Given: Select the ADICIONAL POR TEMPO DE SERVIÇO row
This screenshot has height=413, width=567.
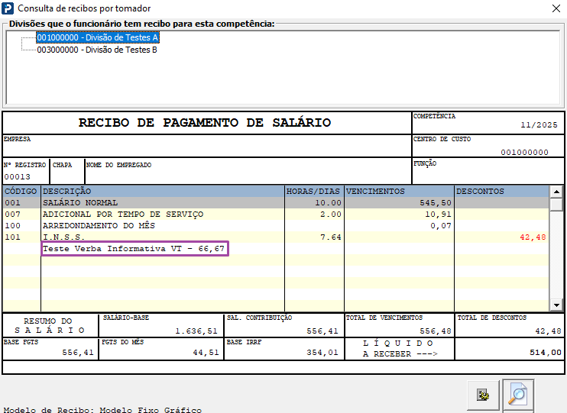Looking at the screenshot, I should 276,215.
